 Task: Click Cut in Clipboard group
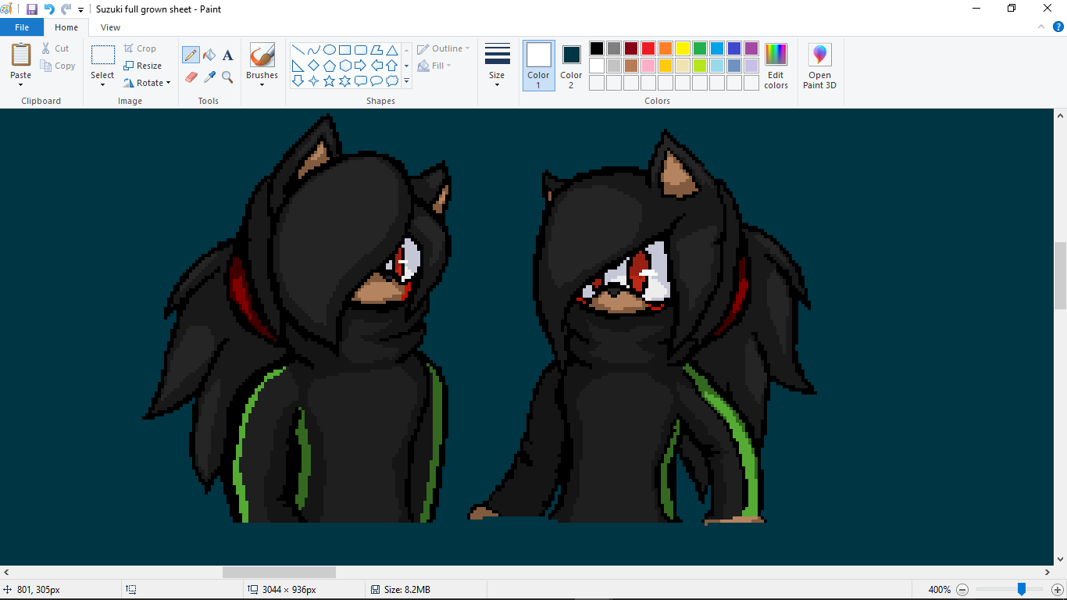coord(55,48)
